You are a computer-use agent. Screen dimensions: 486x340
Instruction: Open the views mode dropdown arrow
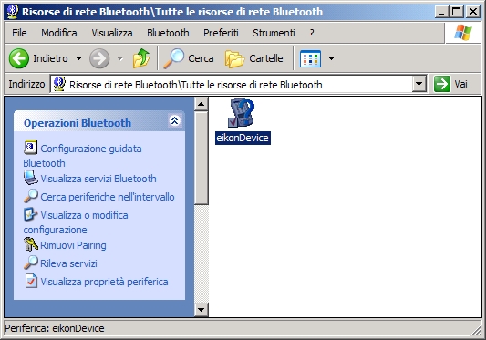tap(331, 58)
